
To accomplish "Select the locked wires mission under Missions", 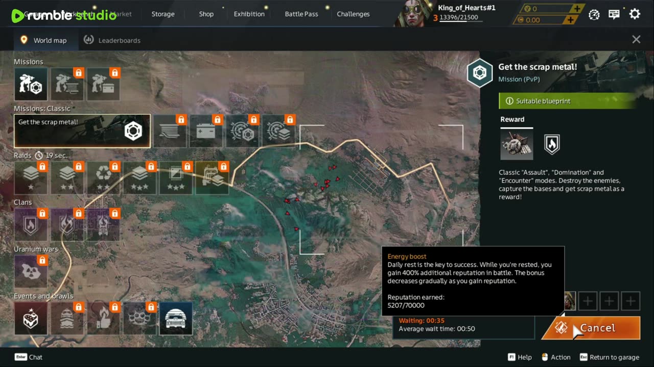I will coord(67,84).
